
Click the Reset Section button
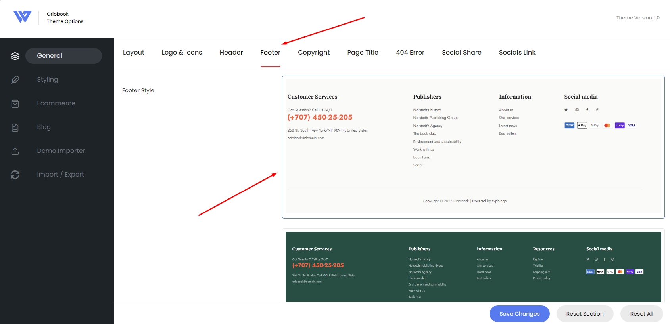click(x=585, y=314)
